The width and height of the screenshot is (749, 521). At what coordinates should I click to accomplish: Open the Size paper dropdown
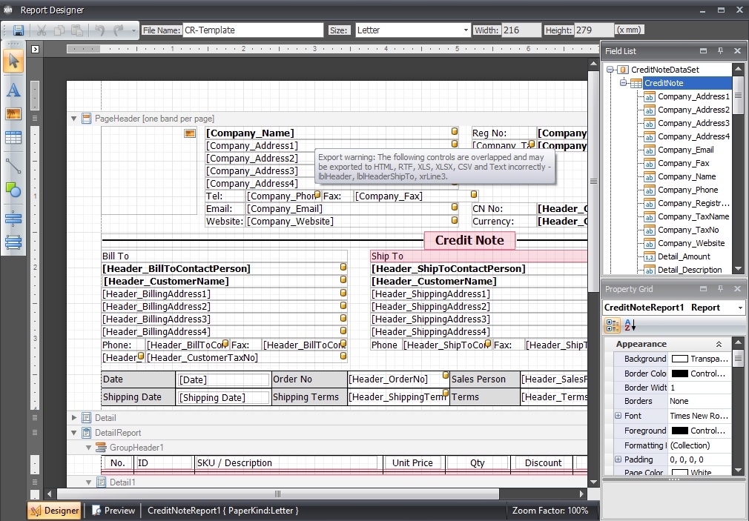click(465, 30)
